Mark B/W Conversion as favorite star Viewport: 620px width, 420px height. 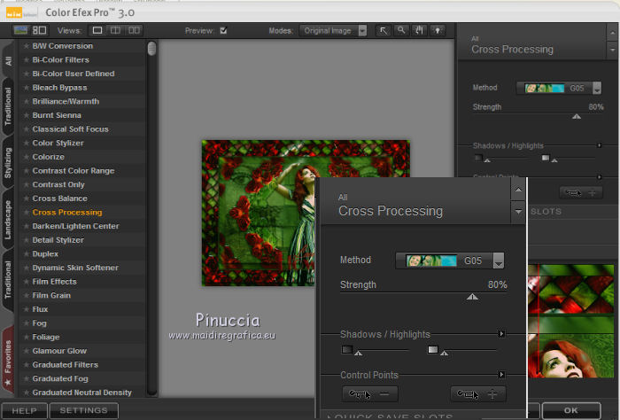[x=26, y=46]
